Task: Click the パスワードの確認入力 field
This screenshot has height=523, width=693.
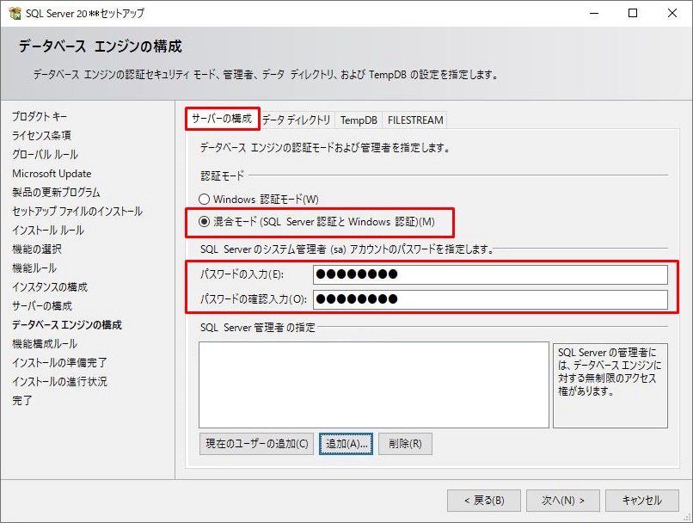Action: pyautogui.click(x=490, y=299)
